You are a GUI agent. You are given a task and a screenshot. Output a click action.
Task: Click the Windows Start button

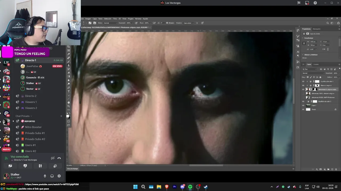135,187
